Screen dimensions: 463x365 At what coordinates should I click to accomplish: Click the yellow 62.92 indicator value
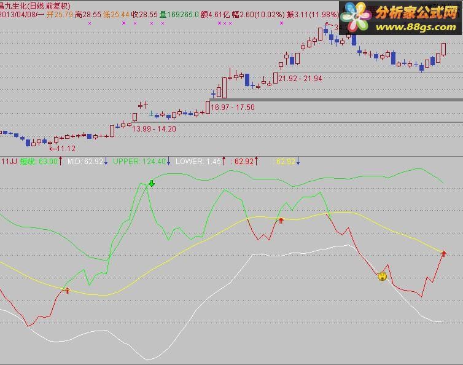(286, 162)
